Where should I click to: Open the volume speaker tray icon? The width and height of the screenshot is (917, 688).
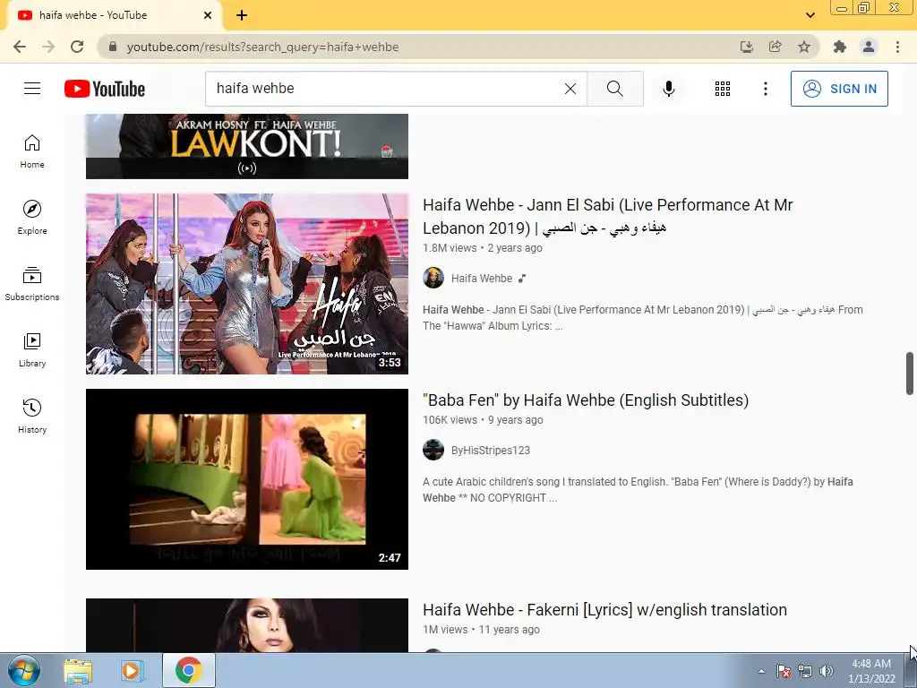click(827, 671)
